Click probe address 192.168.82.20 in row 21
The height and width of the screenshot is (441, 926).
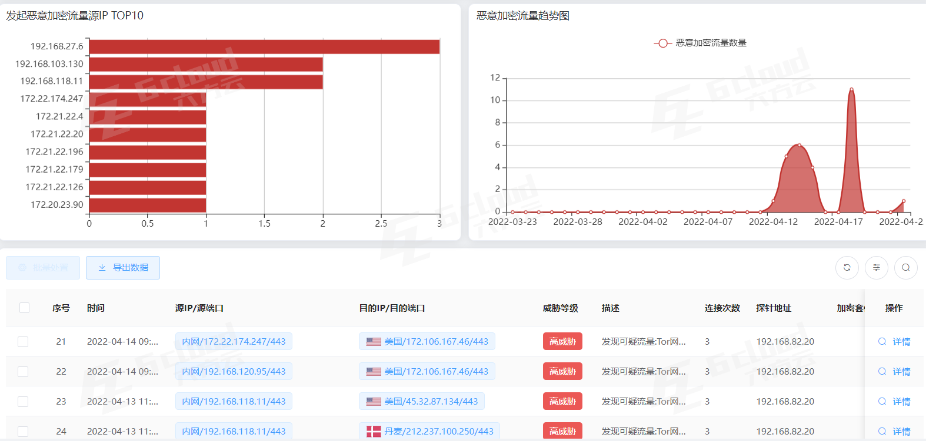[785, 342]
